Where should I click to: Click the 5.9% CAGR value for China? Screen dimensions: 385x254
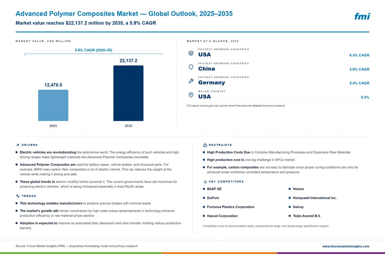(x=359, y=69)
